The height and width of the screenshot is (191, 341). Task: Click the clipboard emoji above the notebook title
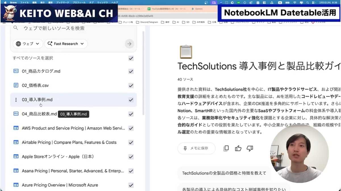pos(186,52)
